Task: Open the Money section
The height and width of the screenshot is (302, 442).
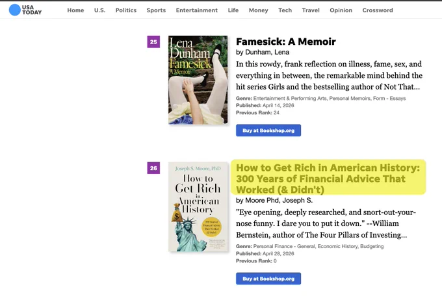Action: pos(258,10)
